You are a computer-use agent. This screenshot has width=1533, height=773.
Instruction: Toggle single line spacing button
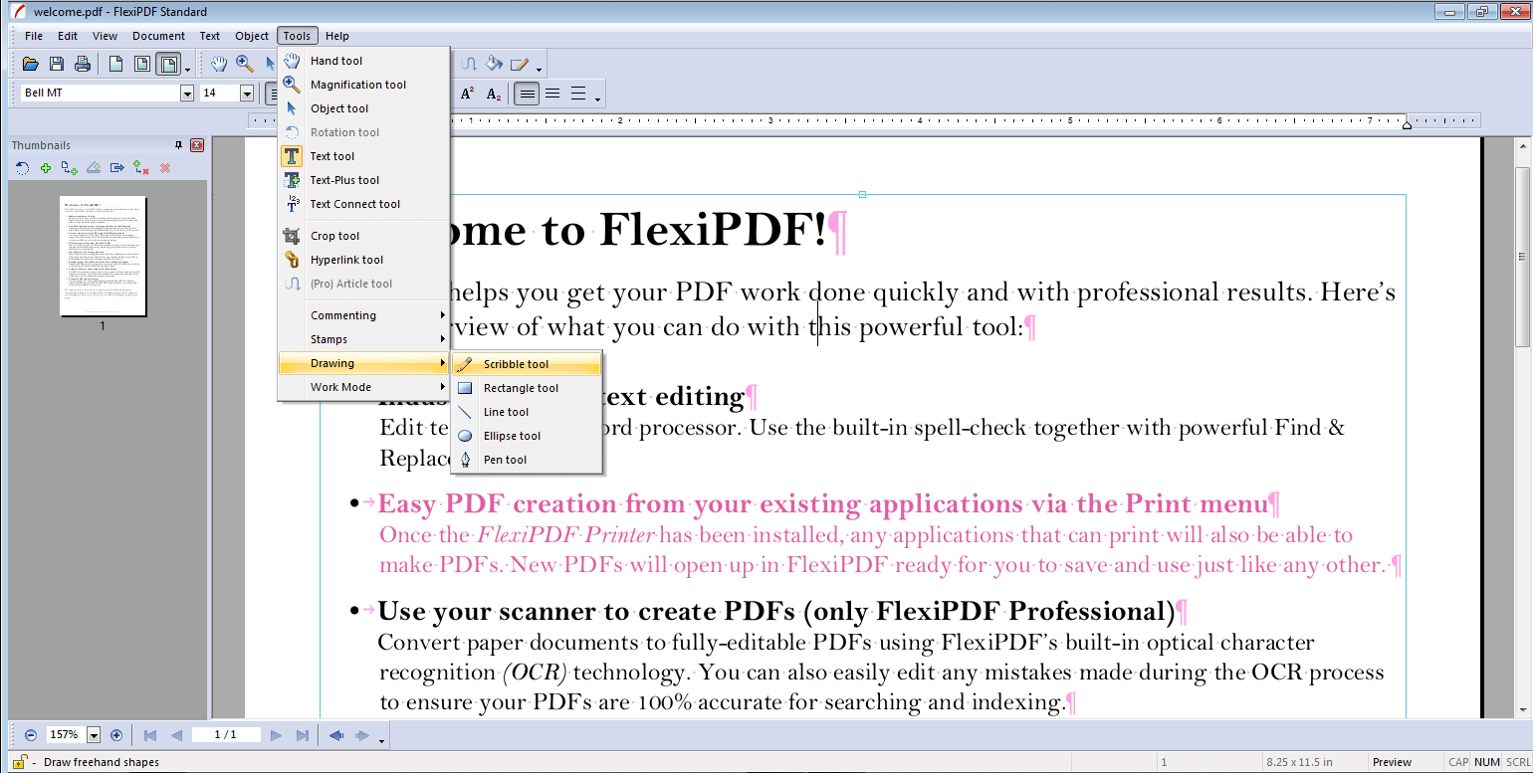point(527,94)
